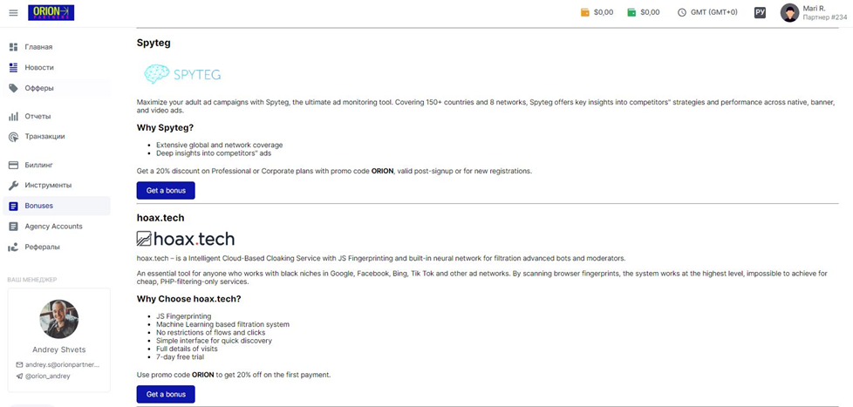Click Get a bonus under Spyteg
The height and width of the screenshot is (407, 853).
(166, 191)
